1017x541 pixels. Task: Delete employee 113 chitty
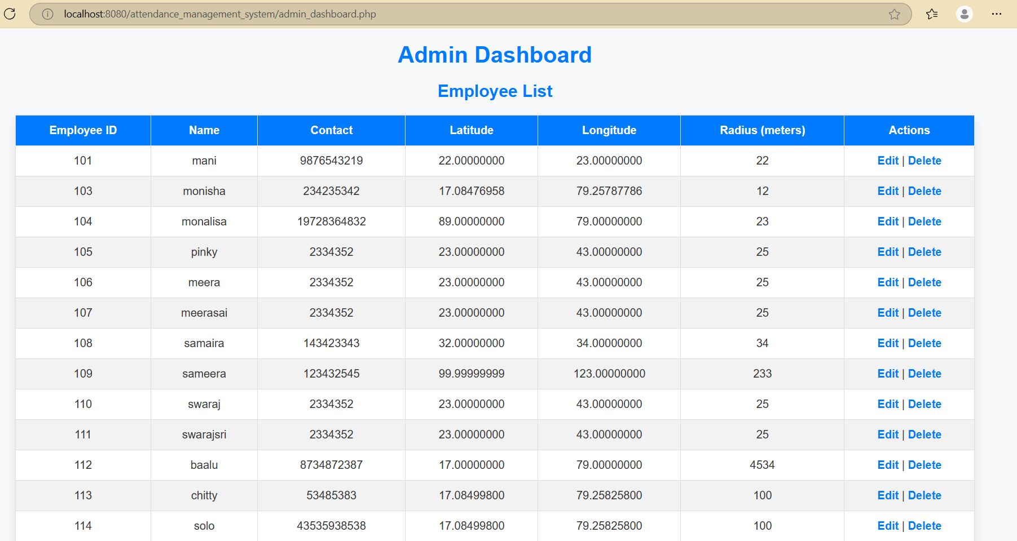click(x=924, y=495)
